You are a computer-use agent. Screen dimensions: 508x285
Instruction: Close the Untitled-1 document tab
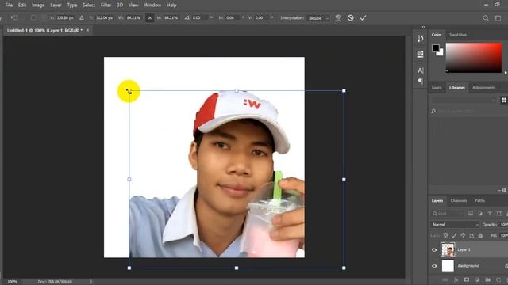87,30
